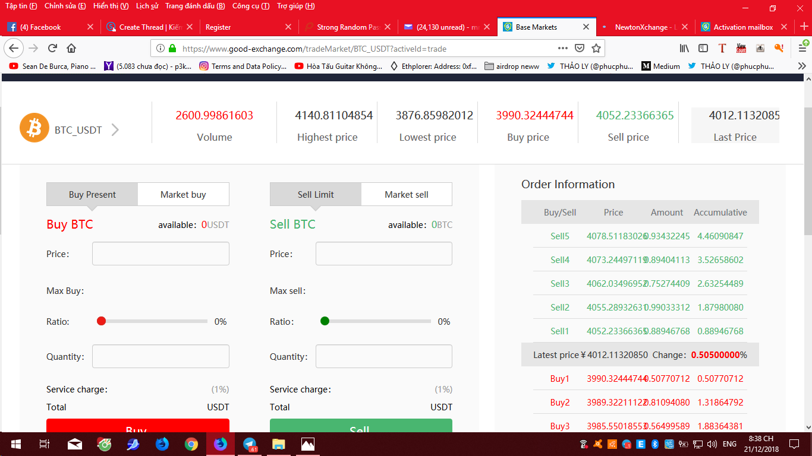Click the browser address bar URL
Viewport: 812px width, 456px height.
point(314,49)
